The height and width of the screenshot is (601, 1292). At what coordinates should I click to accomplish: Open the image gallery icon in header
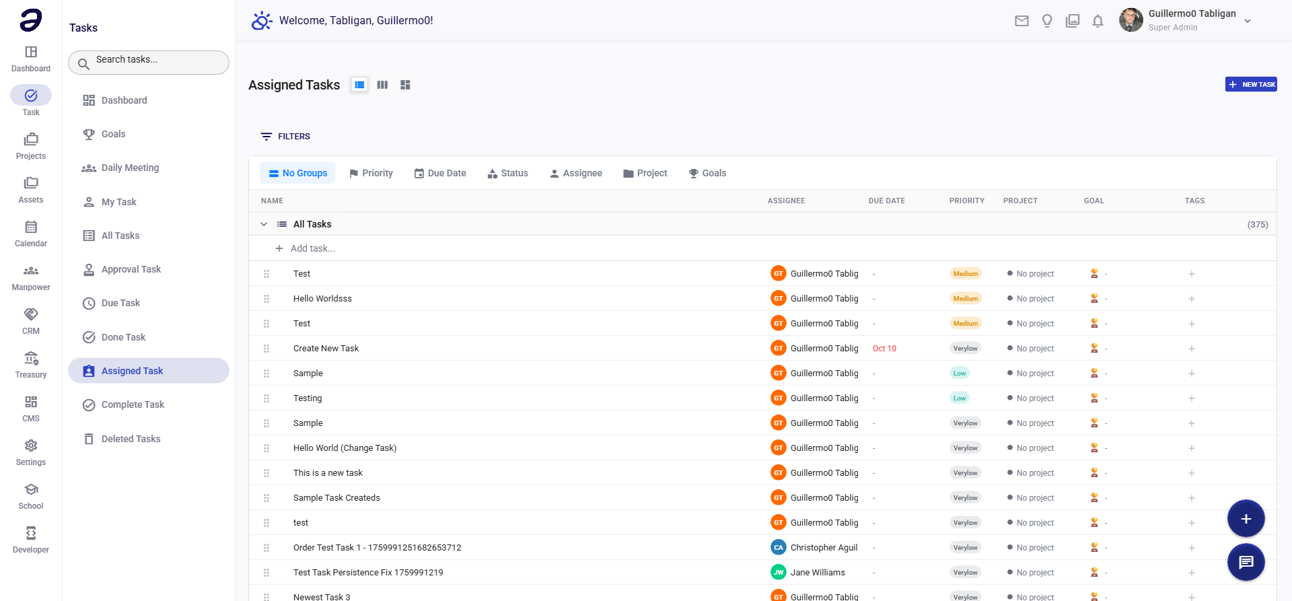(1073, 21)
